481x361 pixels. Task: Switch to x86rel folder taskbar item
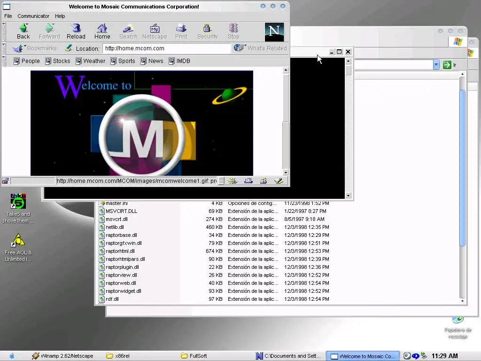click(118, 356)
